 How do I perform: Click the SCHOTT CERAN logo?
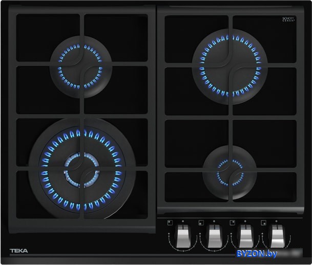click(x=288, y=19)
